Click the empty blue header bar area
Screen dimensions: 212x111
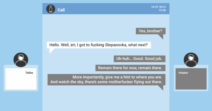(x=107, y=9)
